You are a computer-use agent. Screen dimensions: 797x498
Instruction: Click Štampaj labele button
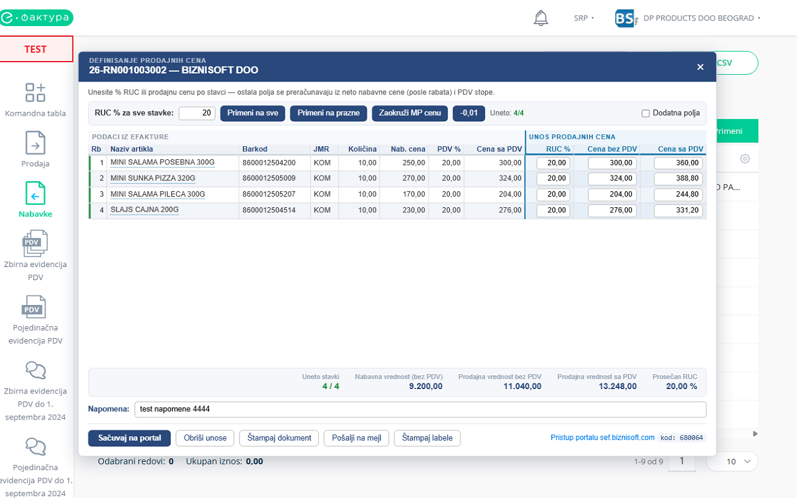[x=427, y=438]
